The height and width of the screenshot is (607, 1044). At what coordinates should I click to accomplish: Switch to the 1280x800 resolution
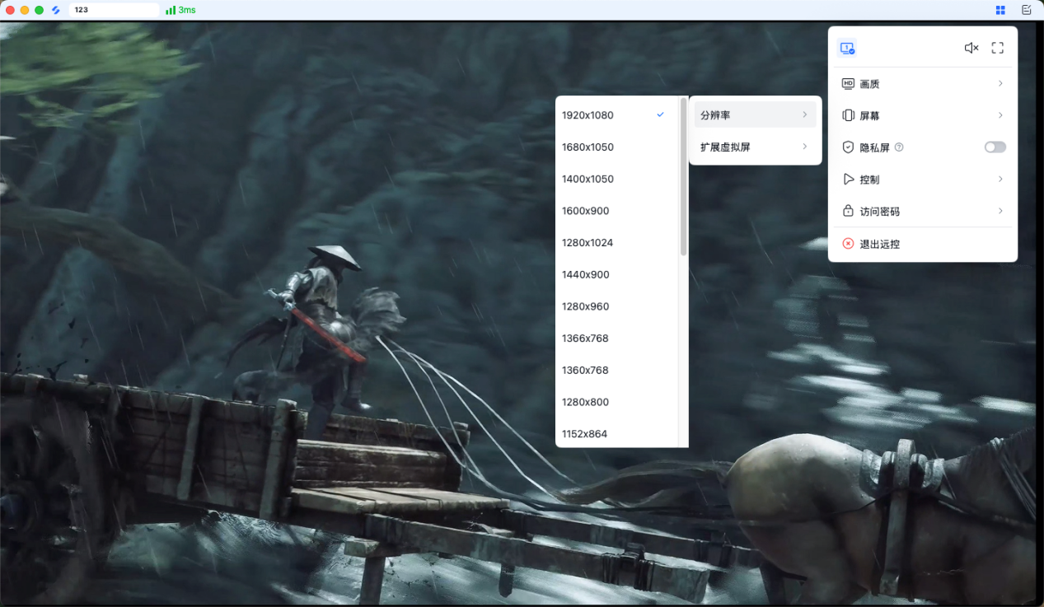(616, 402)
